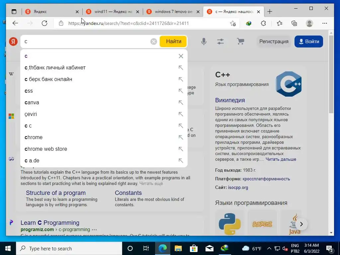340x255 pixels.
Task: Open Windows Start menu
Action: pos(8,248)
